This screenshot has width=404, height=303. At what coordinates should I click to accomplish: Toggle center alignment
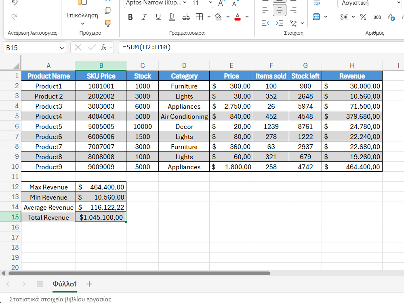(279, 11)
